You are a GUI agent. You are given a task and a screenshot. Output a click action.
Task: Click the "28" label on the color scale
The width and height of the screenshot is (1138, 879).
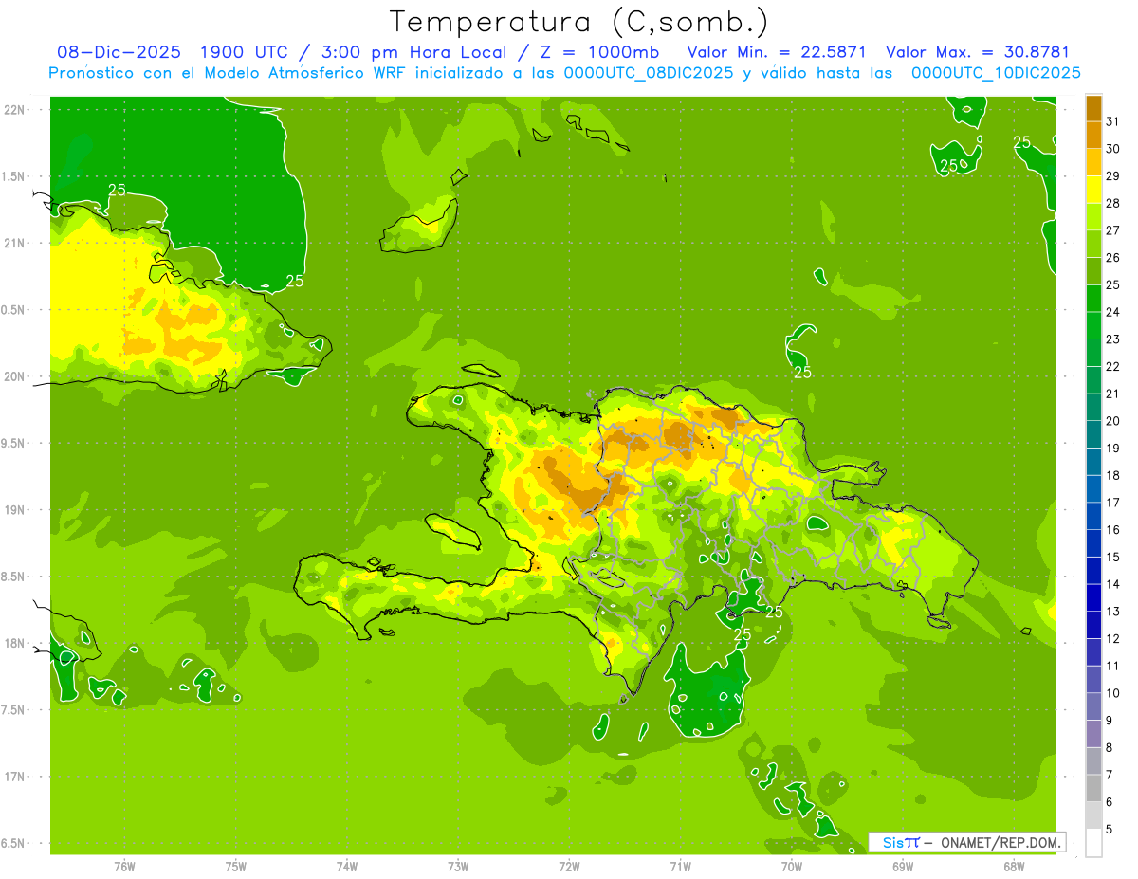[x=1113, y=203]
